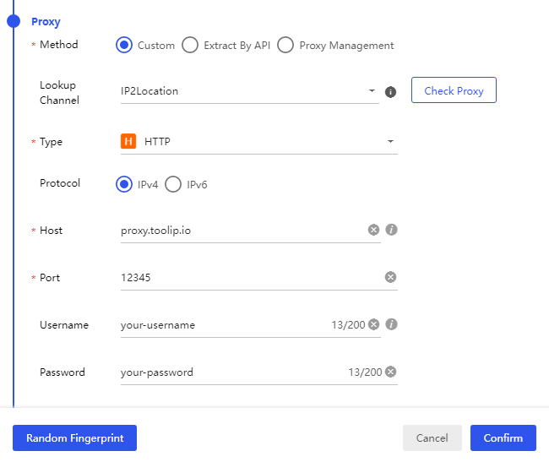Expand the IP2Location lookup channel dropdown

click(x=372, y=91)
